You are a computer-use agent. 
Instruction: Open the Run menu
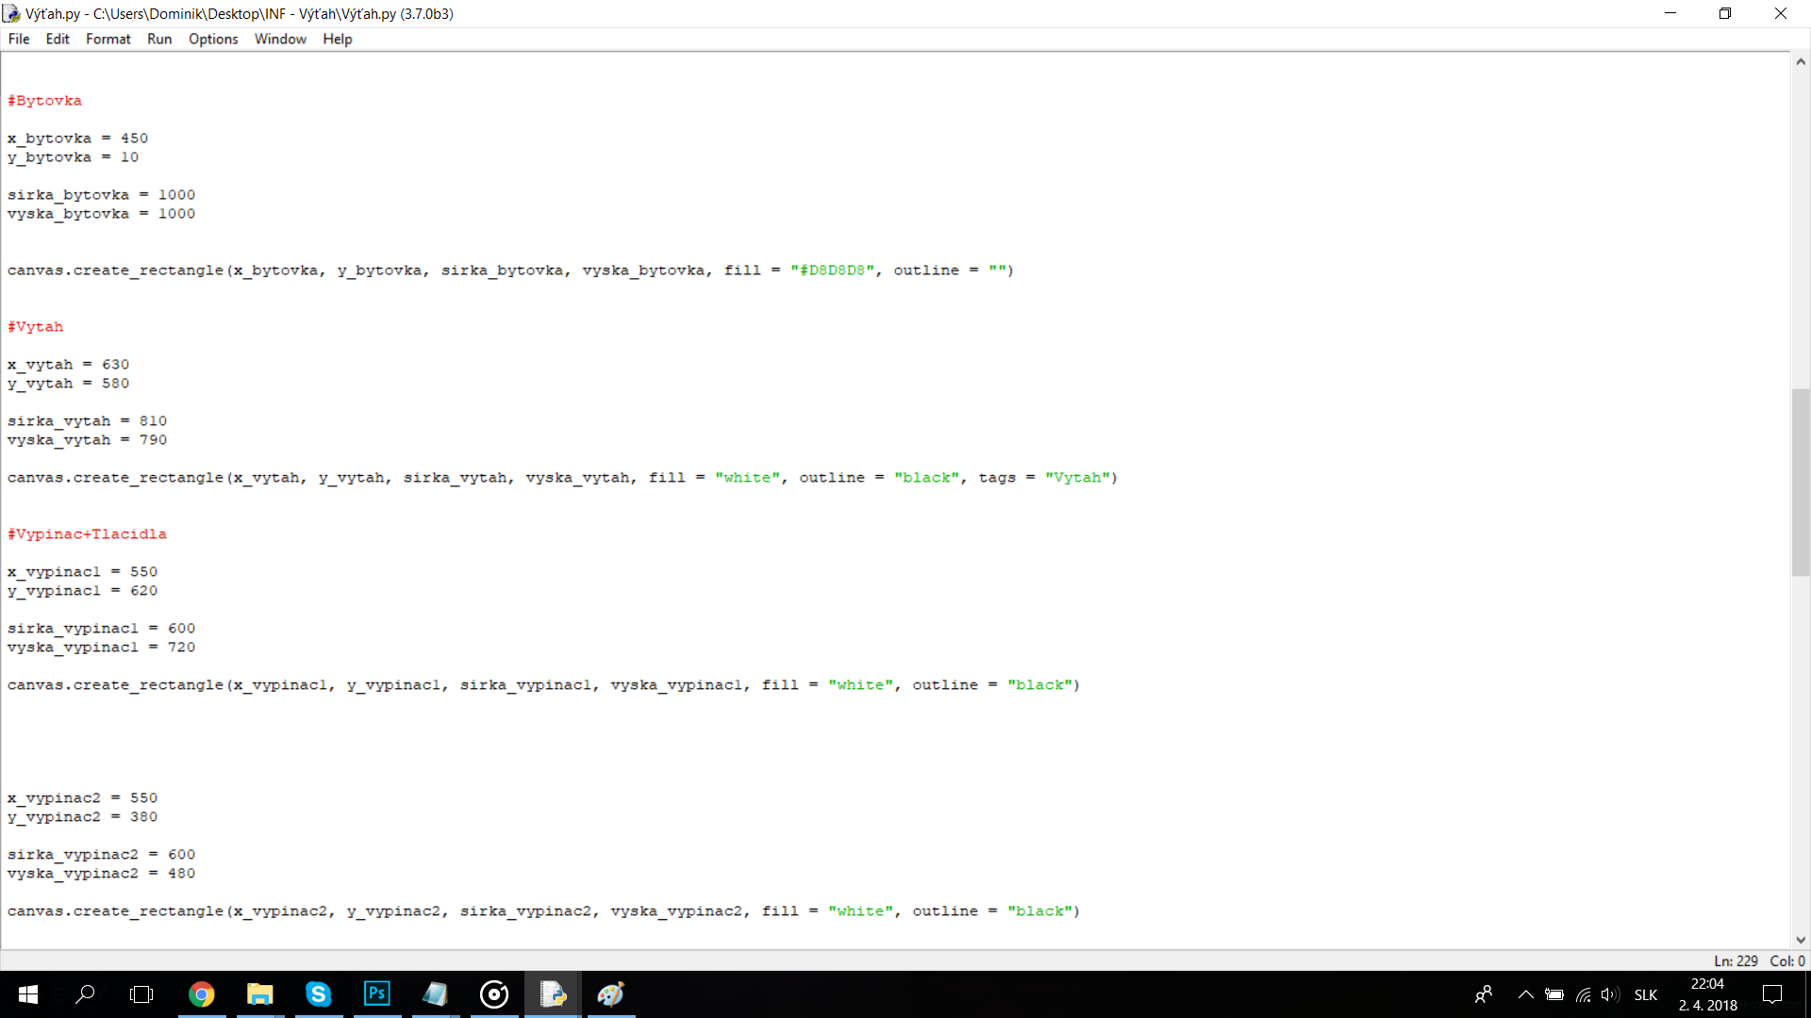coord(159,39)
